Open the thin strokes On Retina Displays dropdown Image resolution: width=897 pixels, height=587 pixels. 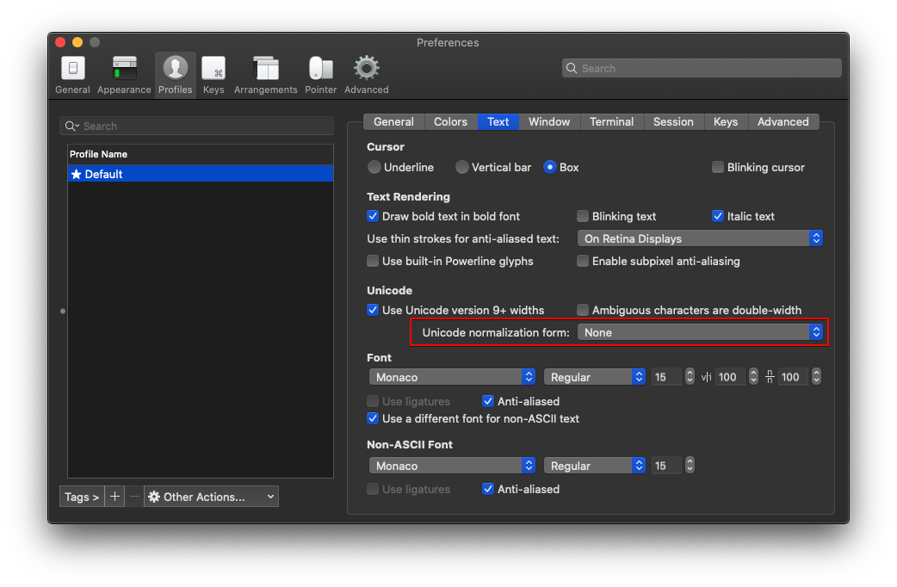coord(700,238)
